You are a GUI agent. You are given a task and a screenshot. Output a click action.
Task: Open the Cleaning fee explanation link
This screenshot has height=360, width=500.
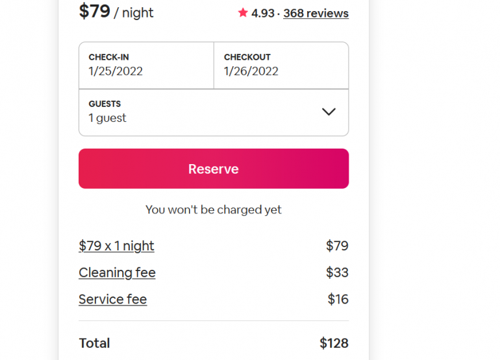click(117, 272)
